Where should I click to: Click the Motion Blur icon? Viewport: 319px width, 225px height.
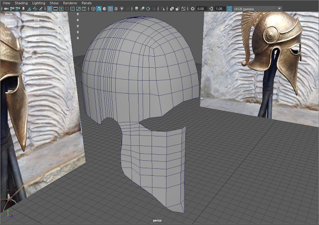143,9
